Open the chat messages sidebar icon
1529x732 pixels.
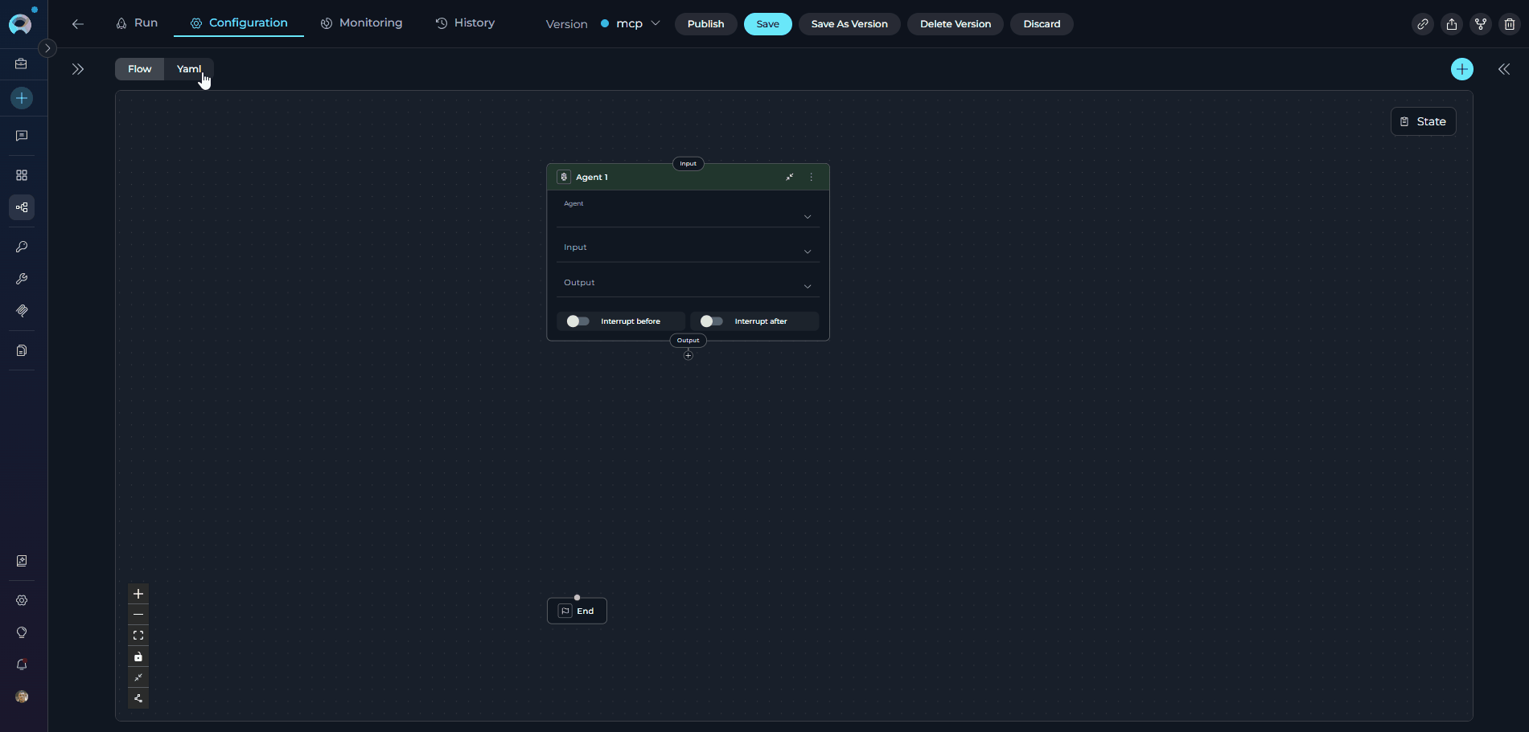point(22,135)
